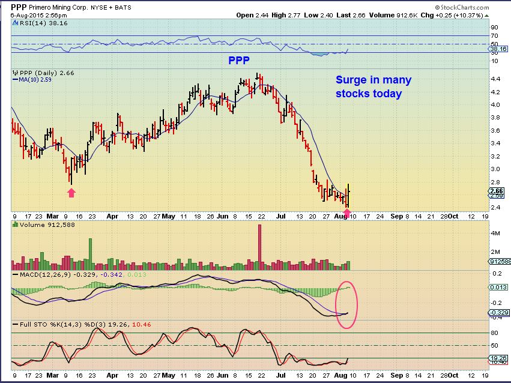This screenshot has width=511, height=383.
Task: Click the pink arrow under the March low
Action: coord(71,193)
